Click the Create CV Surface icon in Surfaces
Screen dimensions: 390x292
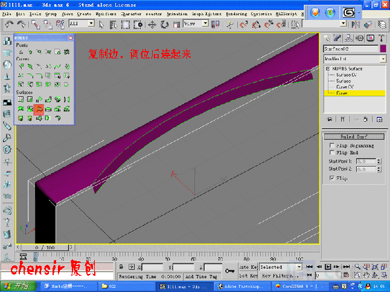click(21, 99)
